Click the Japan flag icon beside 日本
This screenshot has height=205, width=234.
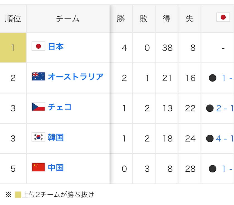click(38, 46)
